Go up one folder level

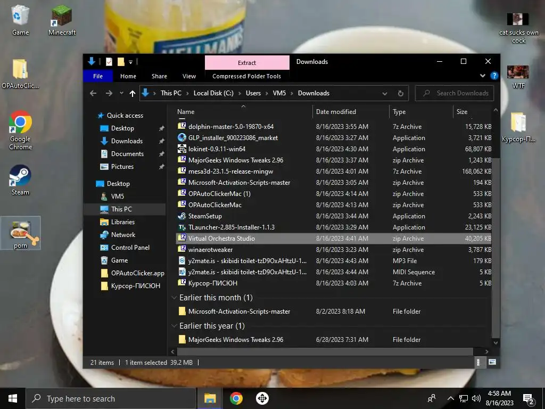(x=132, y=93)
